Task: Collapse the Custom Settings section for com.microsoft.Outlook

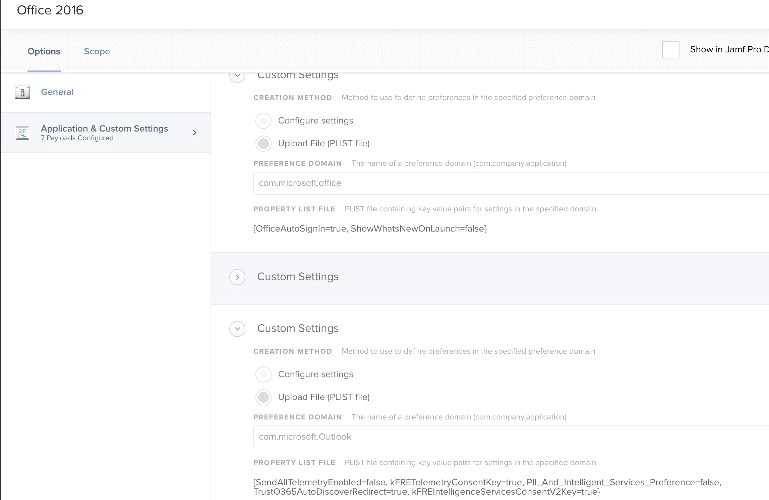Action: coord(237,329)
